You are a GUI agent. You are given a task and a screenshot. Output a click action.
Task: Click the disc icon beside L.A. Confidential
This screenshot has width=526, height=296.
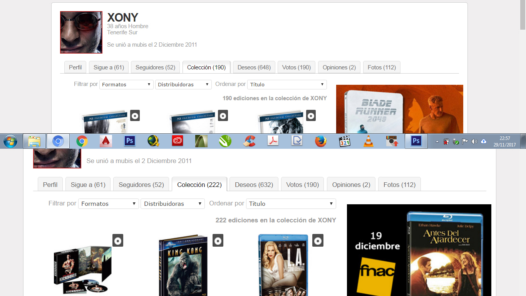[318, 241]
